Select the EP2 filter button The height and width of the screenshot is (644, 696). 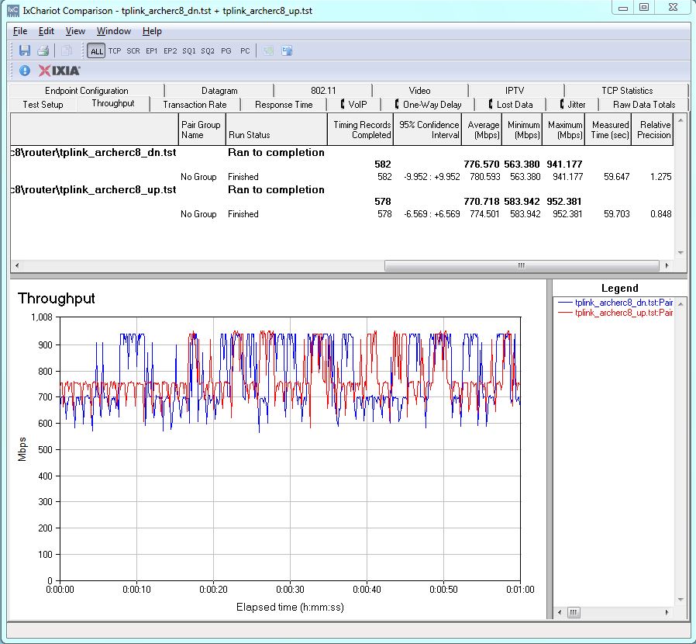[x=170, y=50]
